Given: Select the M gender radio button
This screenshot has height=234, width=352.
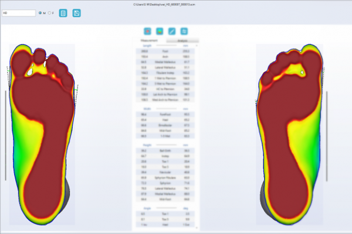Looking at the screenshot, I should pyautogui.click(x=40, y=13).
